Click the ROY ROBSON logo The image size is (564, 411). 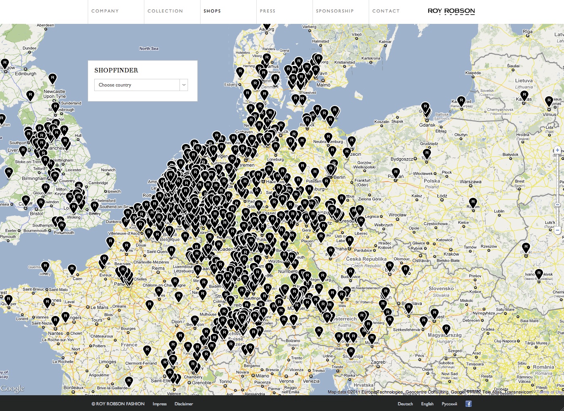pos(451,11)
